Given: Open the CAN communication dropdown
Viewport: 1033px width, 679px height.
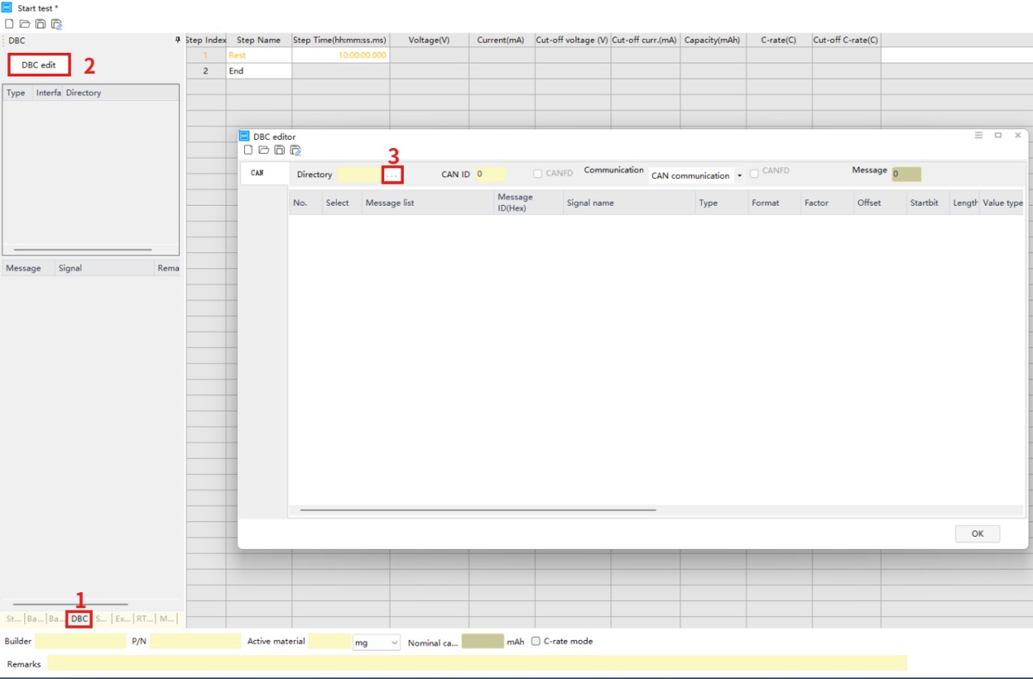Looking at the screenshot, I should click(739, 176).
